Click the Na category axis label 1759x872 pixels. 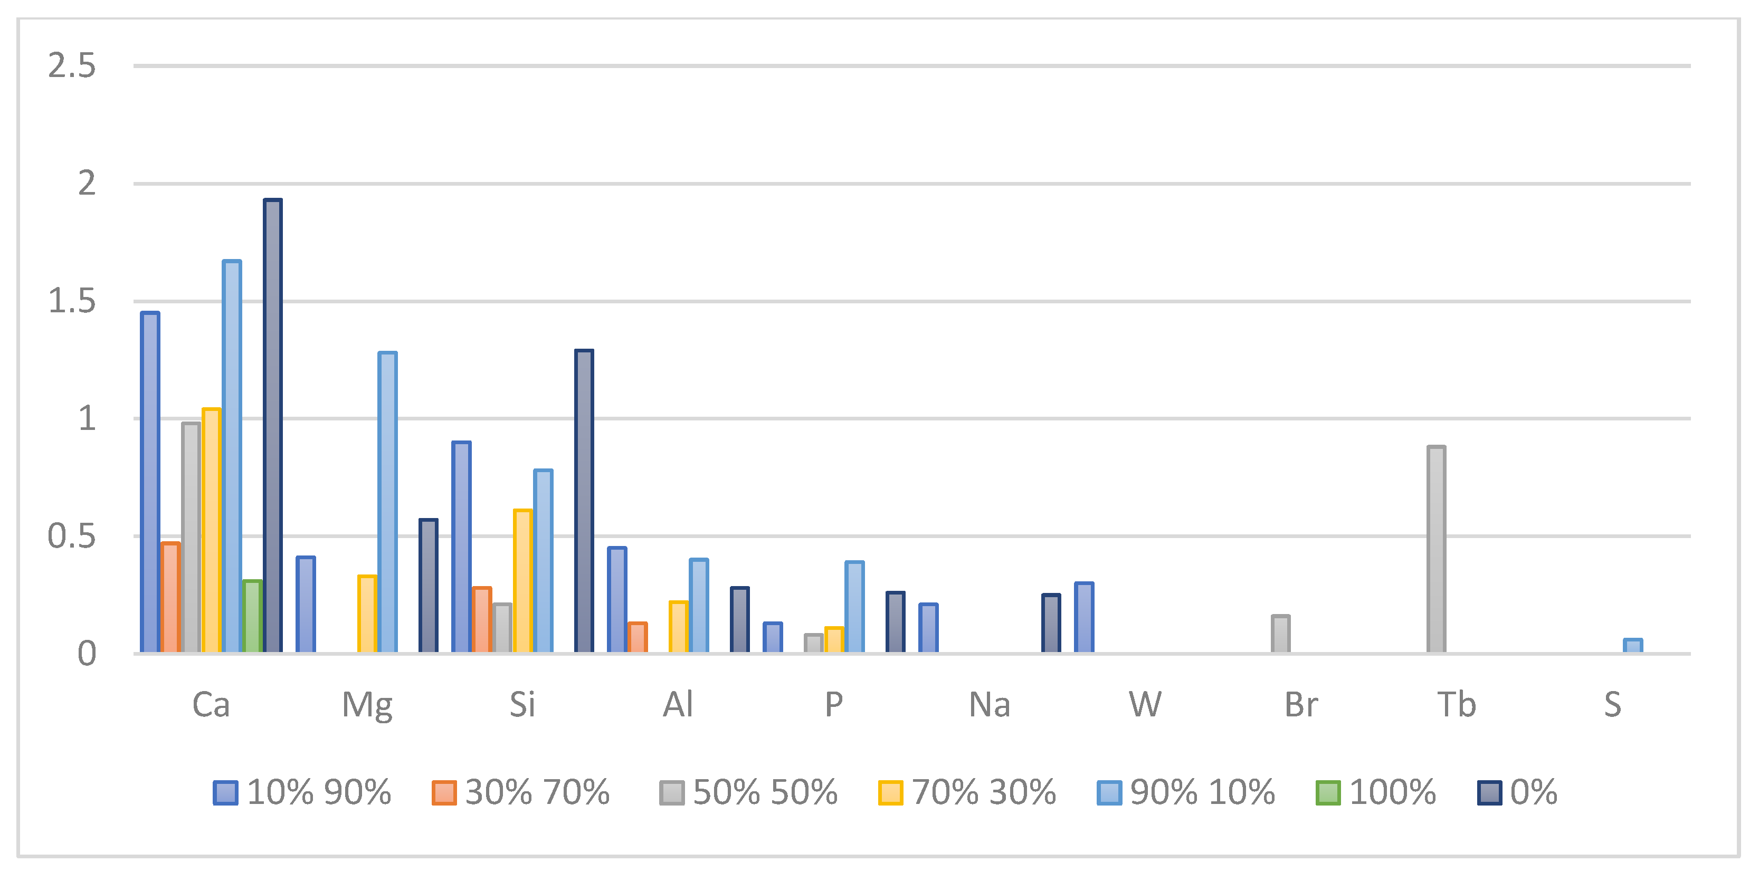pyautogui.click(x=990, y=705)
